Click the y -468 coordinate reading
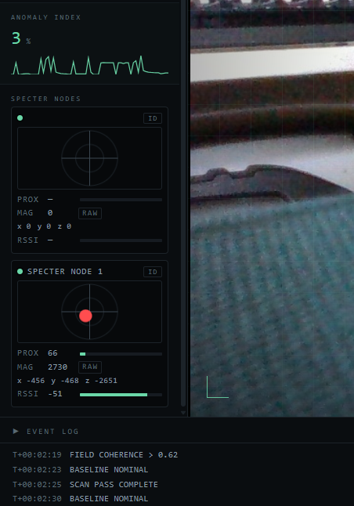This screenshot has width=354, height=506. coord(65,381)
